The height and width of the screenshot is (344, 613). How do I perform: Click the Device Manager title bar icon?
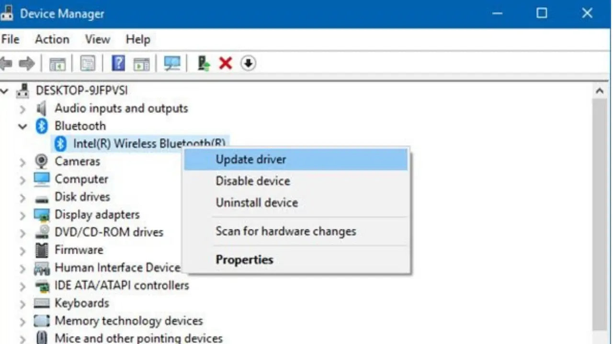7,13
